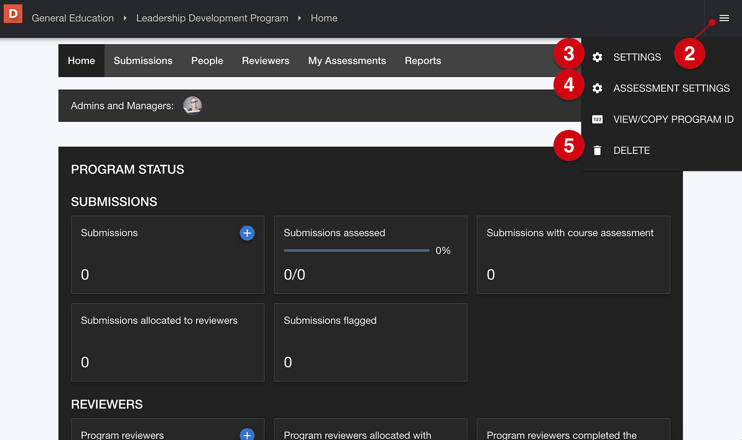Click the Submissions assessed progress bar
This screenshot has width=742, height=440.
pos(356,250)
